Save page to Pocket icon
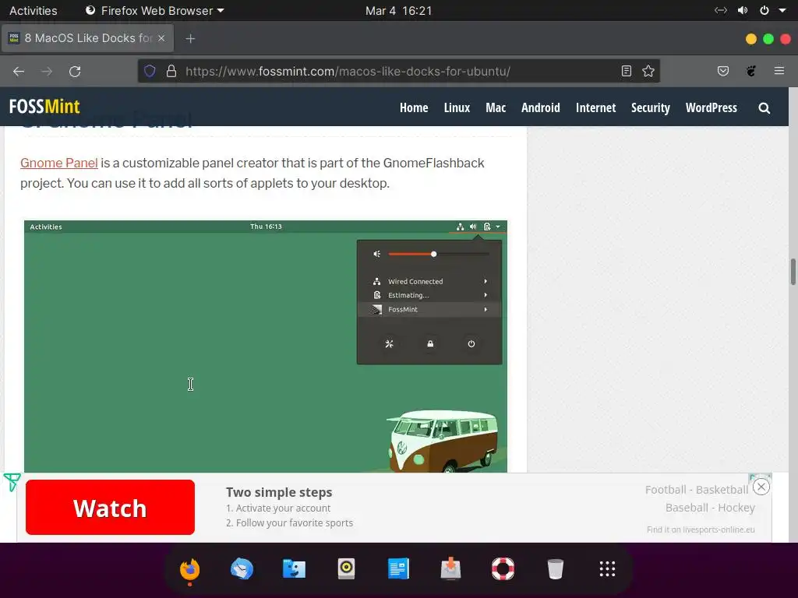The image size is (798, 598). click(723, 71)
